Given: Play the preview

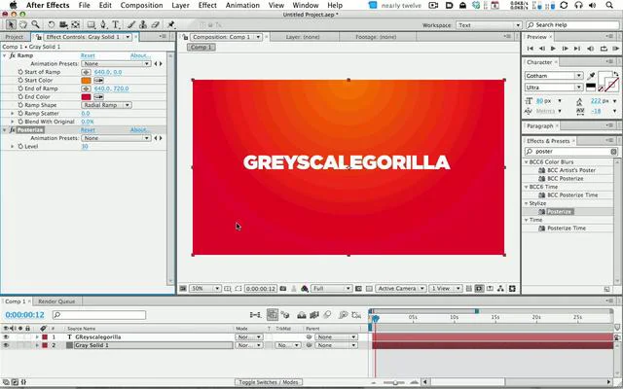Looking at the screenshot, I should coord(553,49).
